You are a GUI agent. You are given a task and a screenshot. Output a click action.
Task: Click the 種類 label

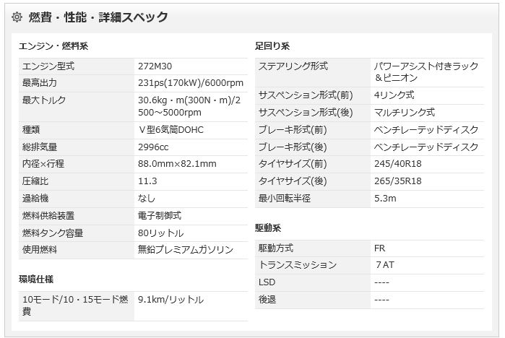(x=31, y=130)
